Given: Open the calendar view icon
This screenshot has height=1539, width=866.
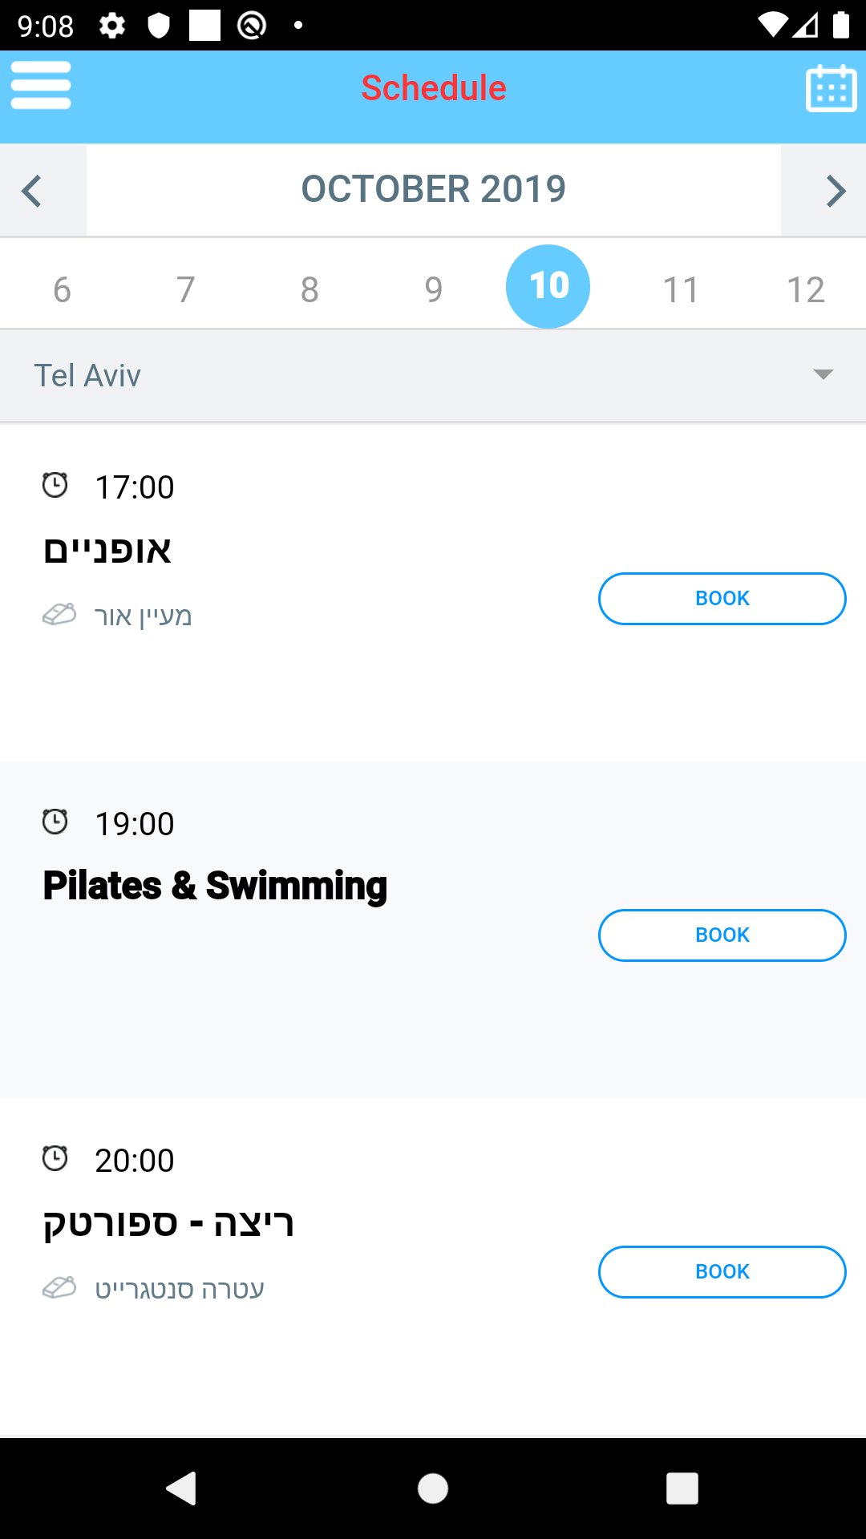Looking at the screenshot, I should coord(831,87).
